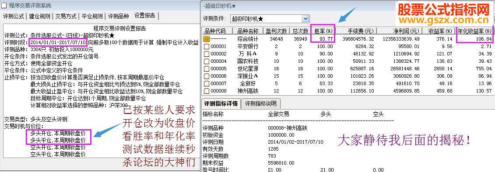Open the 评测指标说明 tab
The width and height of the screenshot is (495, 172).
(x=260, y=103)
